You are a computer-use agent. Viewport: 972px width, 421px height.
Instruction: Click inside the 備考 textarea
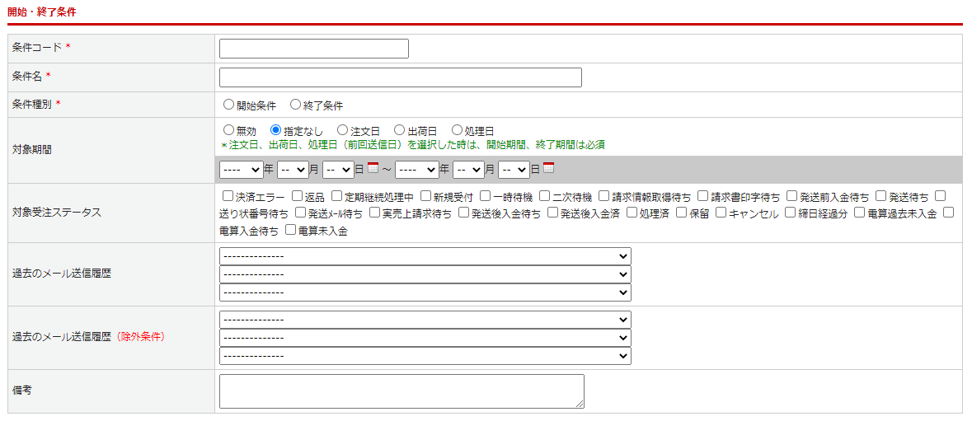coord(401,391)
